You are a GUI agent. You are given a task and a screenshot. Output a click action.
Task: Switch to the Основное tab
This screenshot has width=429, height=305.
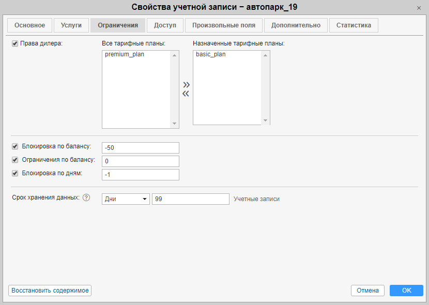[x=29, y=25]
